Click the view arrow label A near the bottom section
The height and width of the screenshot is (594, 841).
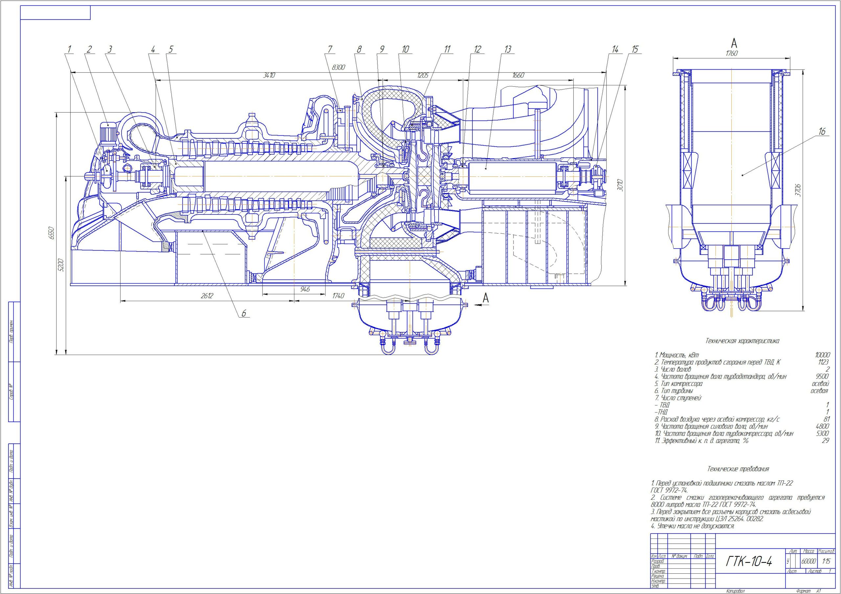pyautogui.click(x=486, y=298)
